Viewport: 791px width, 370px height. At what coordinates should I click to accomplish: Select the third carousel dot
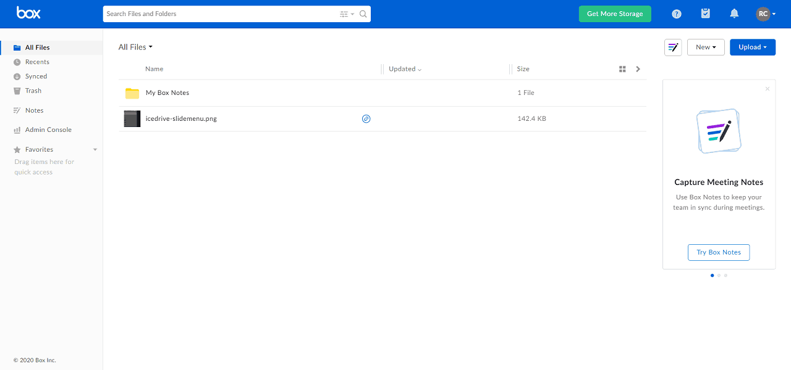click(725, 275)
